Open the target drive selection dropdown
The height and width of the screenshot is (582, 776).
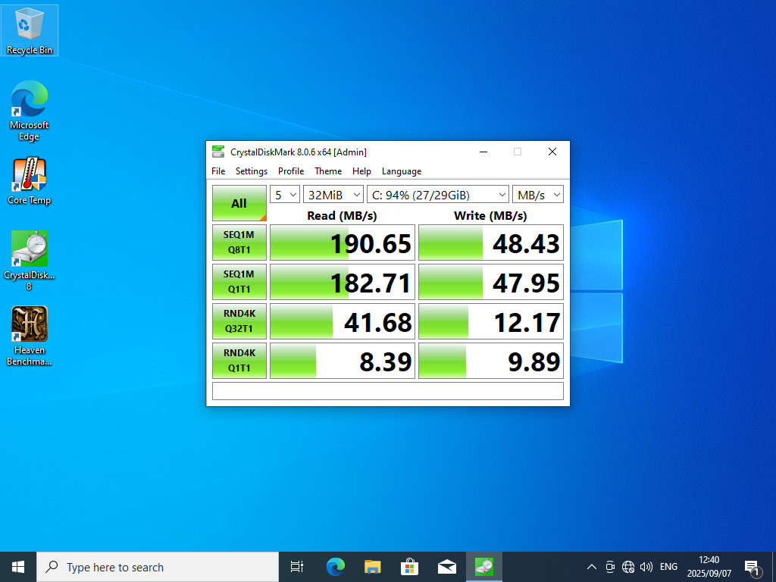(x=437, y=194)
